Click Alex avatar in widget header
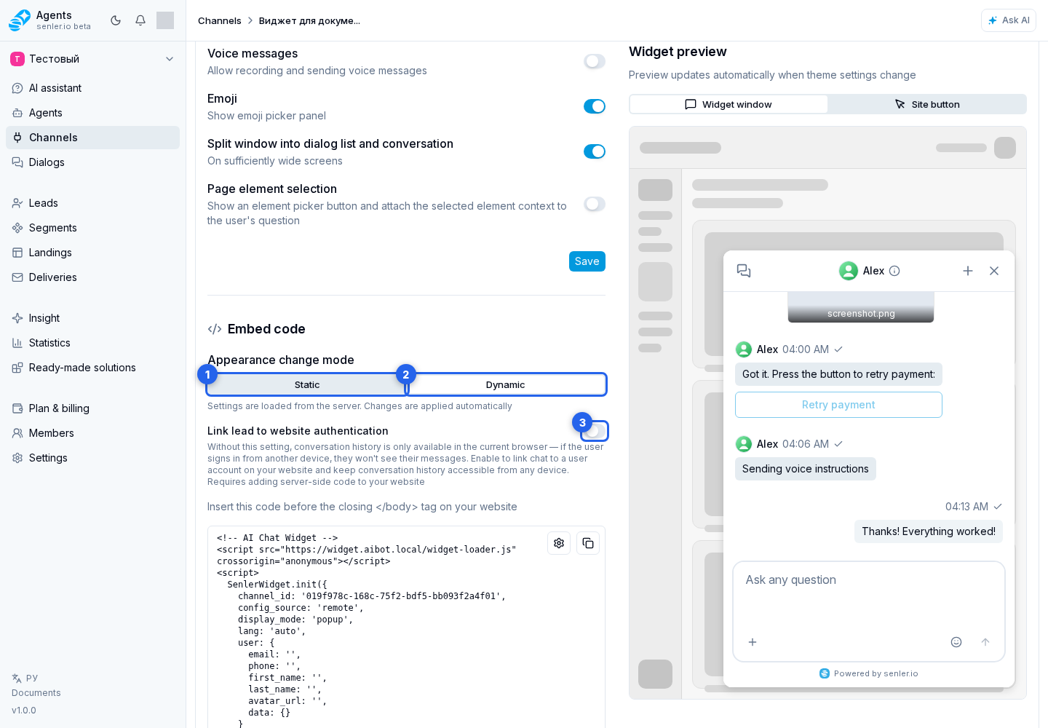The image size is (1048, 728). (x=849, y=271)
